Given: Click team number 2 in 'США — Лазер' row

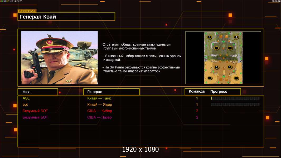Looking at the screenshot, I should click(197, 117).
